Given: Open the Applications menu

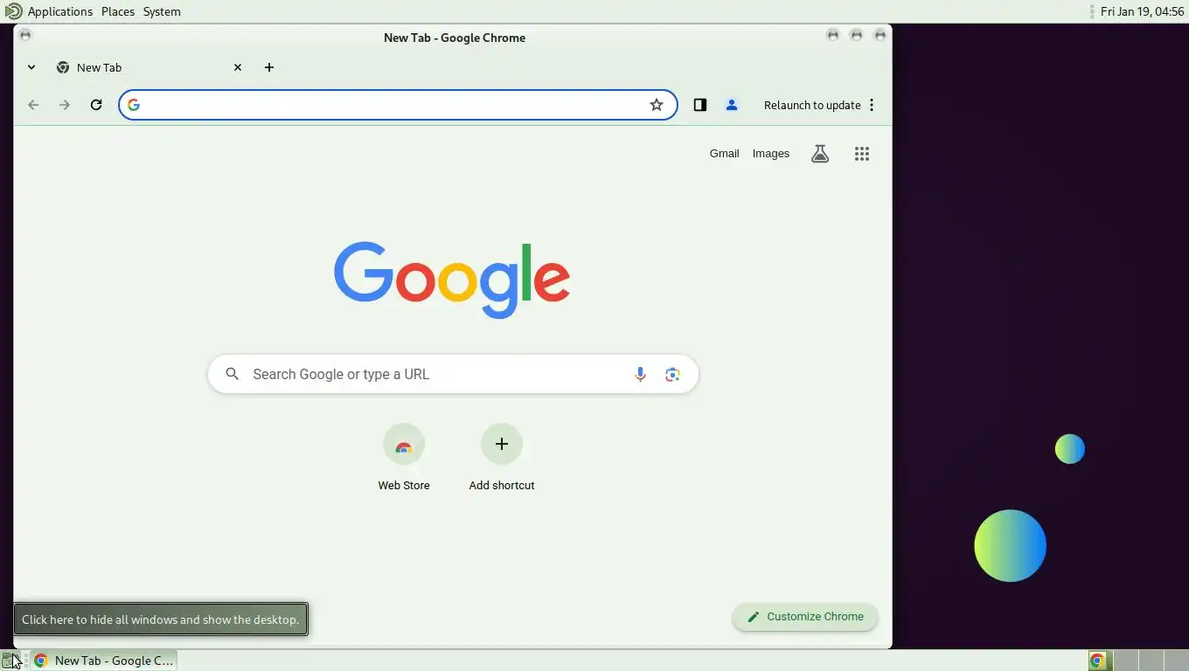Looking at the screenshot, I should [60, 11].
